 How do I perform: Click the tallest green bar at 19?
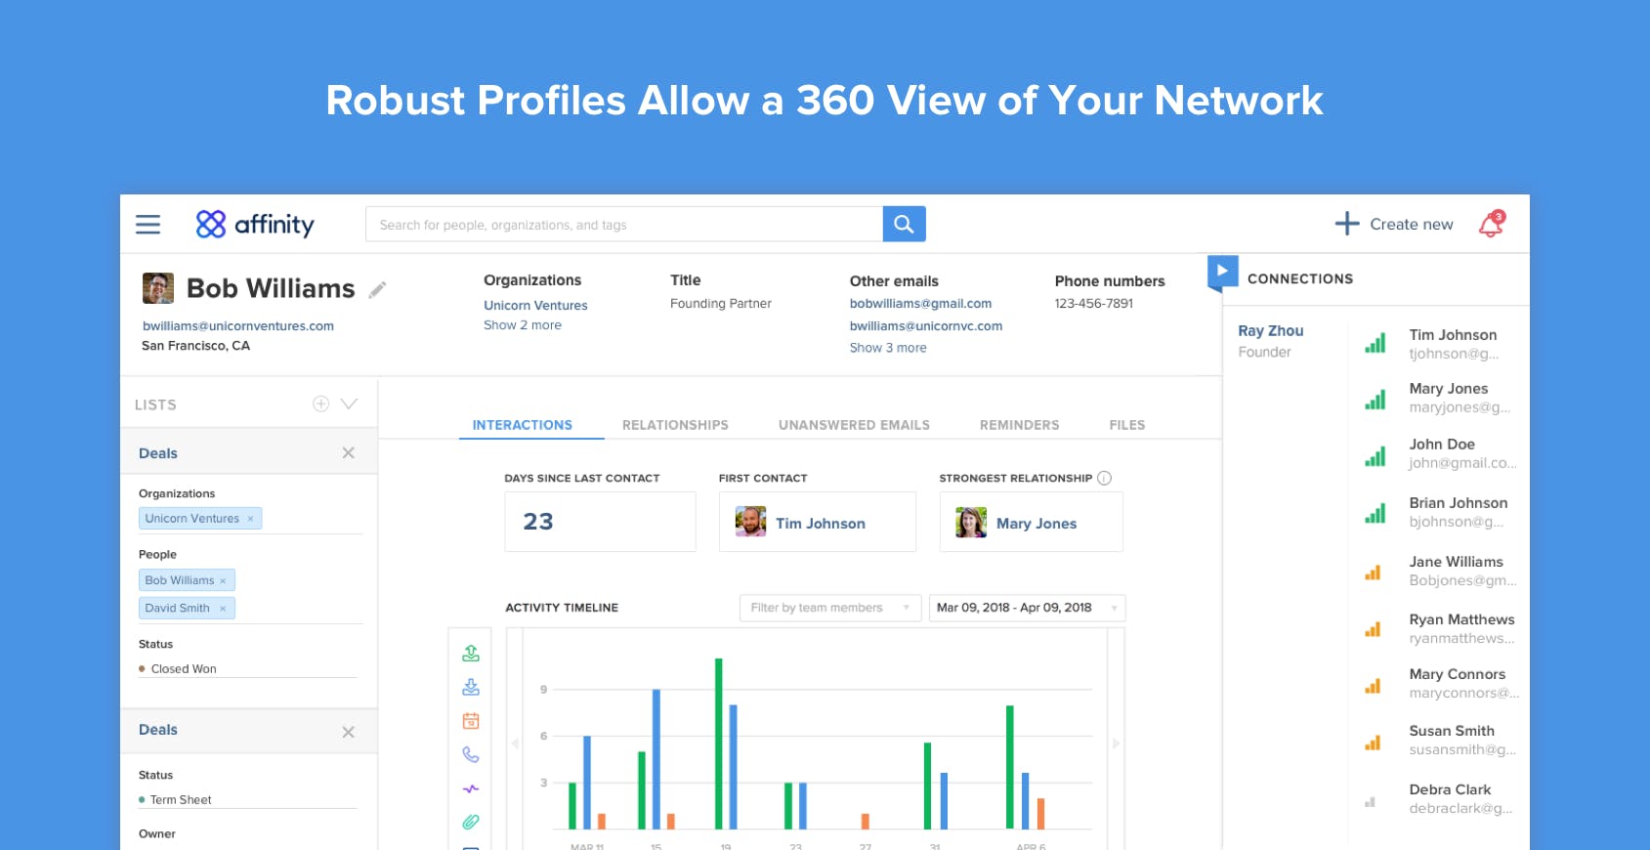719,744
